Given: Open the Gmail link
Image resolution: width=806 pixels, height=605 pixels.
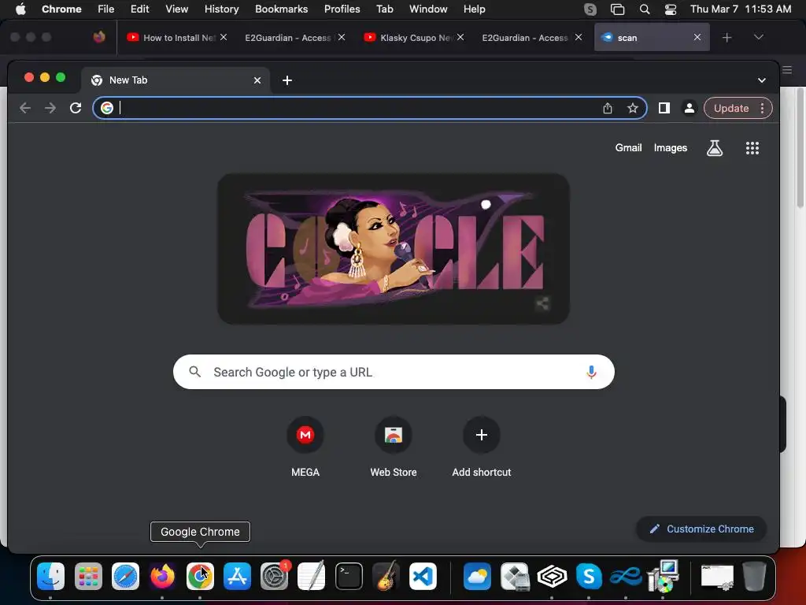Looking at the screenshot, I should [x=628, y=147].
